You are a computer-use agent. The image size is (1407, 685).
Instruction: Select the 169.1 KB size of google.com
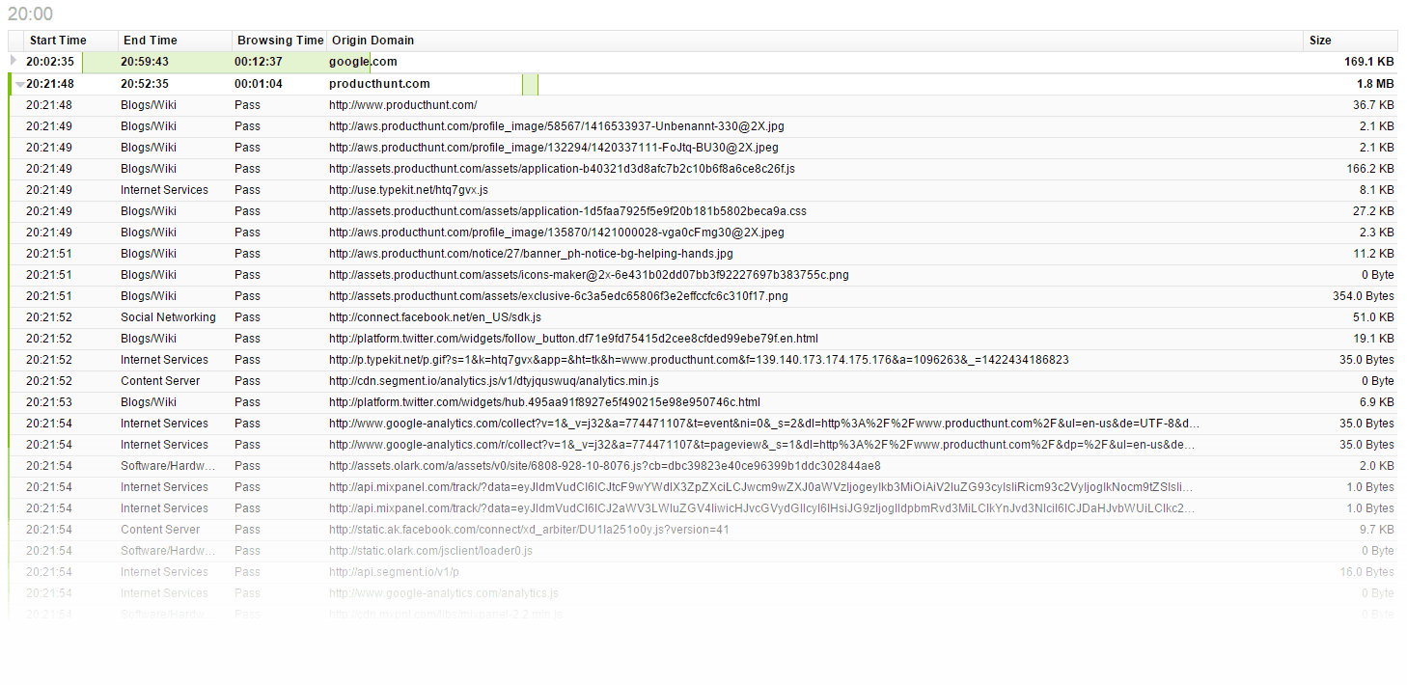(x=1369, y=62)
